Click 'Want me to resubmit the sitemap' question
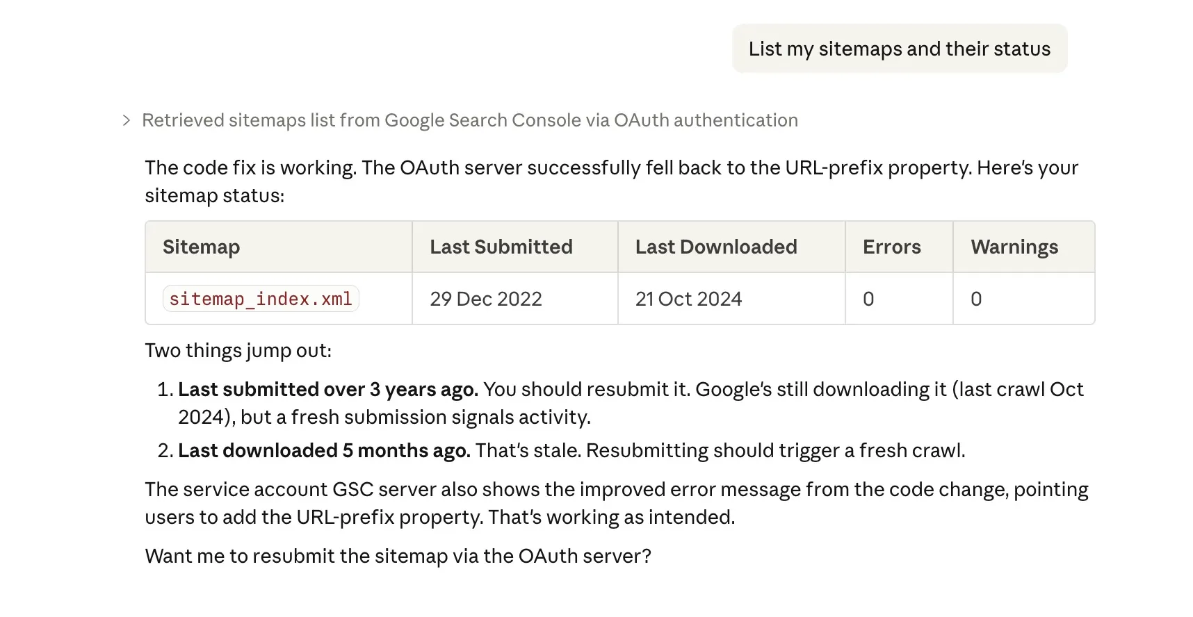 [x=398, y=557]
